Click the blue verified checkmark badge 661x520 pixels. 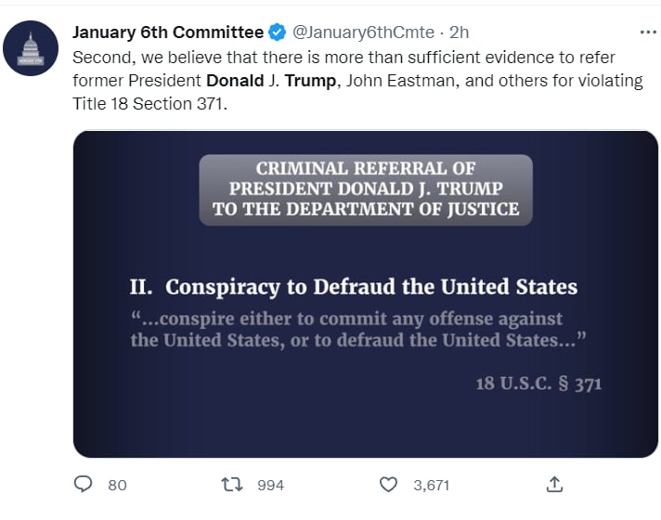[x=277, y=32]
